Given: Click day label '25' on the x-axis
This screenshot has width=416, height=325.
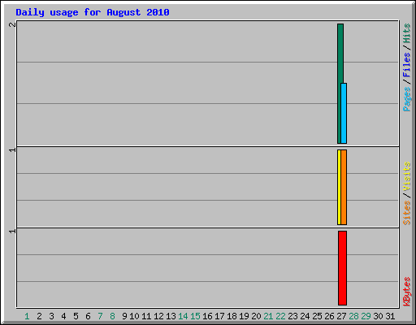Looking at the screenshot, I should pyautogui.click(x=317, y=316).
